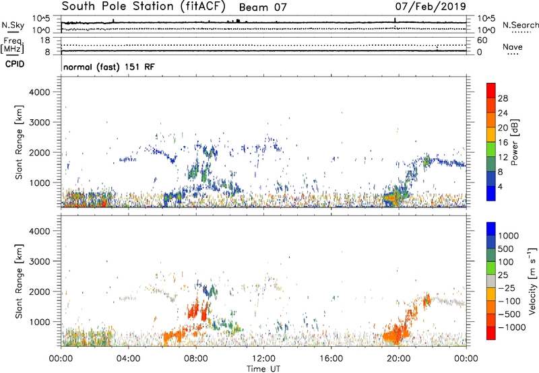Click the '-25' value on Velocity colorbar

coord(507,288)
